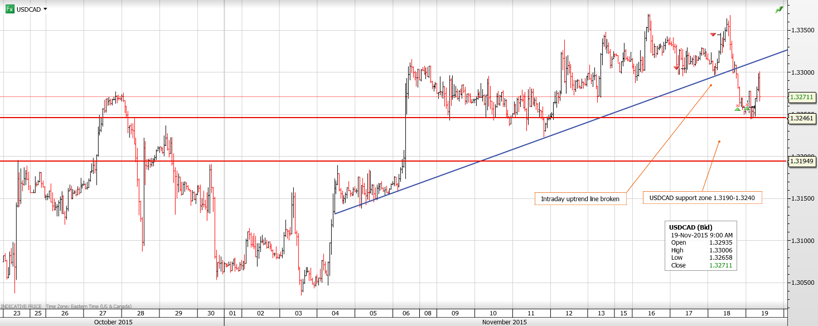
Task: Click the 1.31949 price level tag
Action: click(x=801, y=161)
